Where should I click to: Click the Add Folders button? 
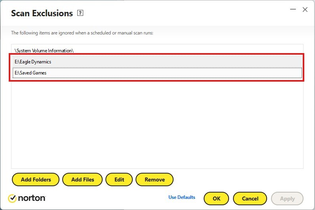[x=36, y=179]
